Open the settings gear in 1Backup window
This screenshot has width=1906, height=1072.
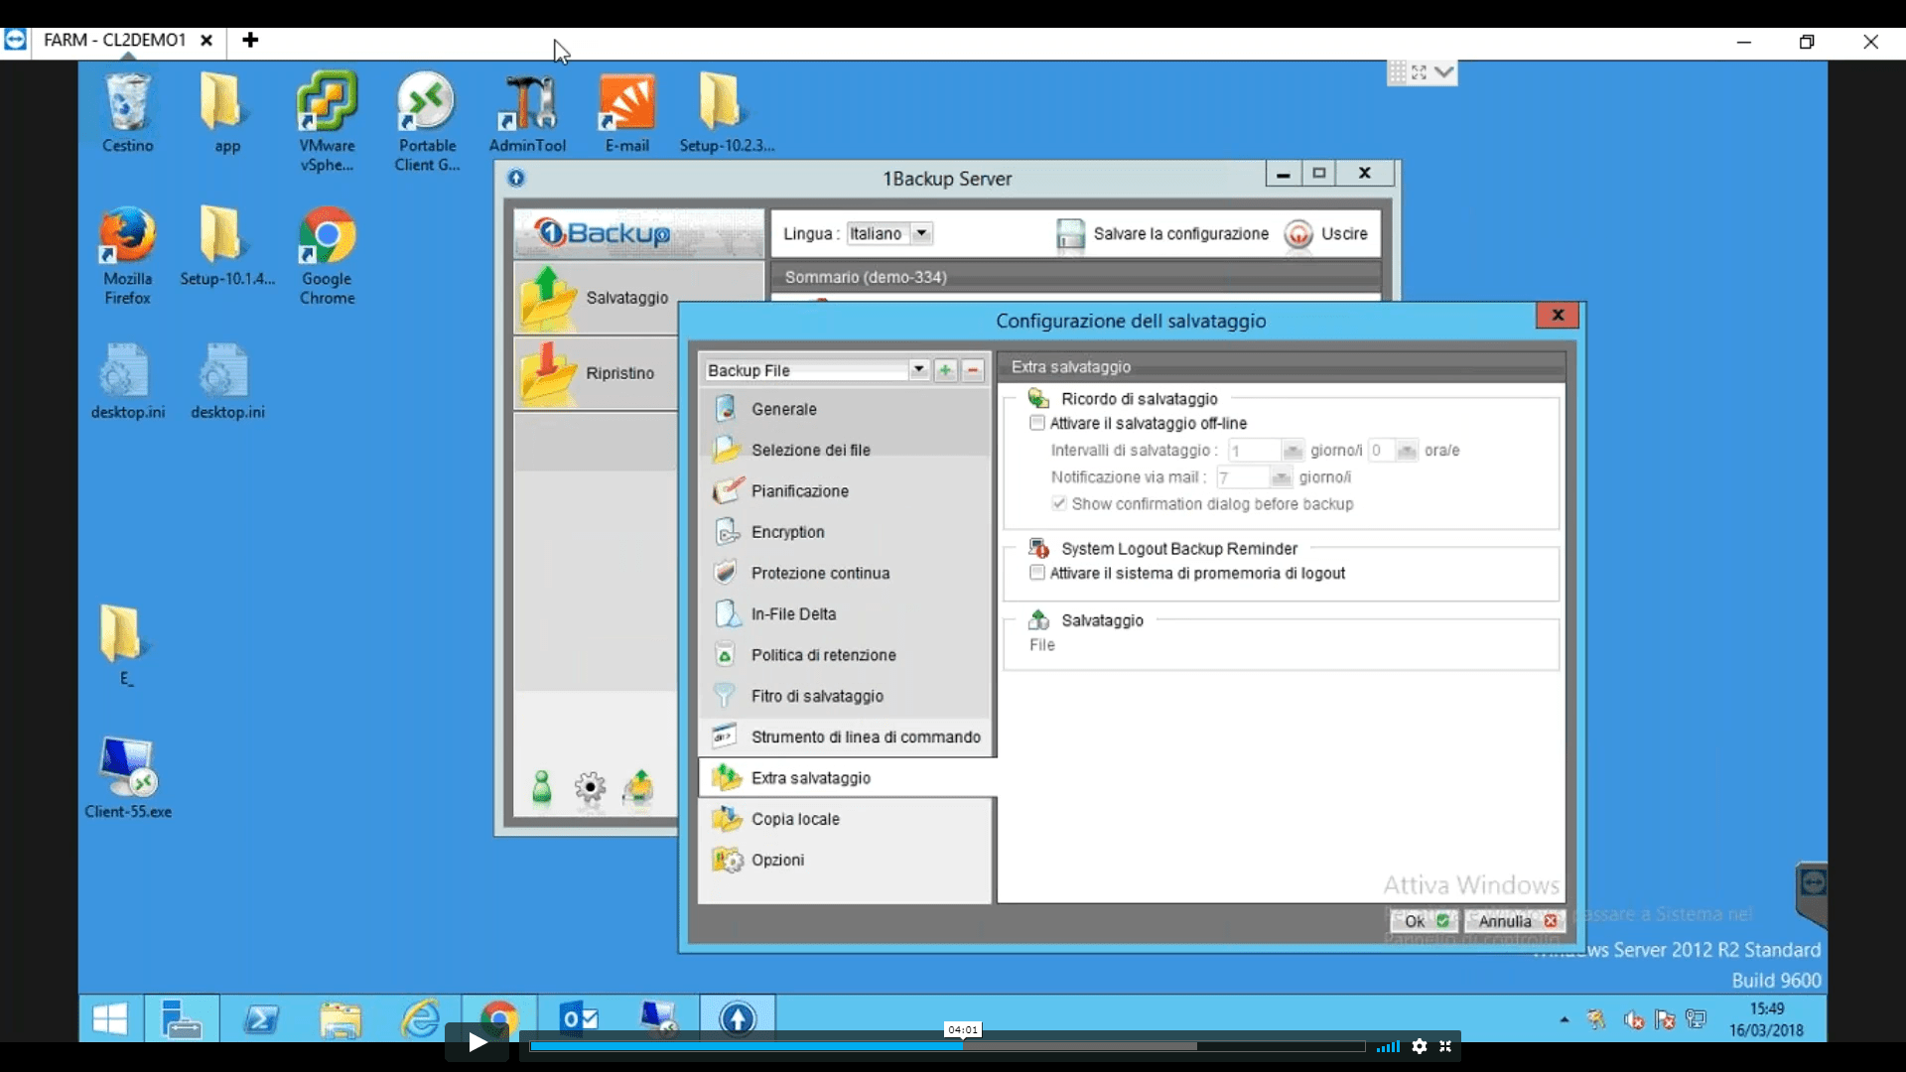coord(590,788)
